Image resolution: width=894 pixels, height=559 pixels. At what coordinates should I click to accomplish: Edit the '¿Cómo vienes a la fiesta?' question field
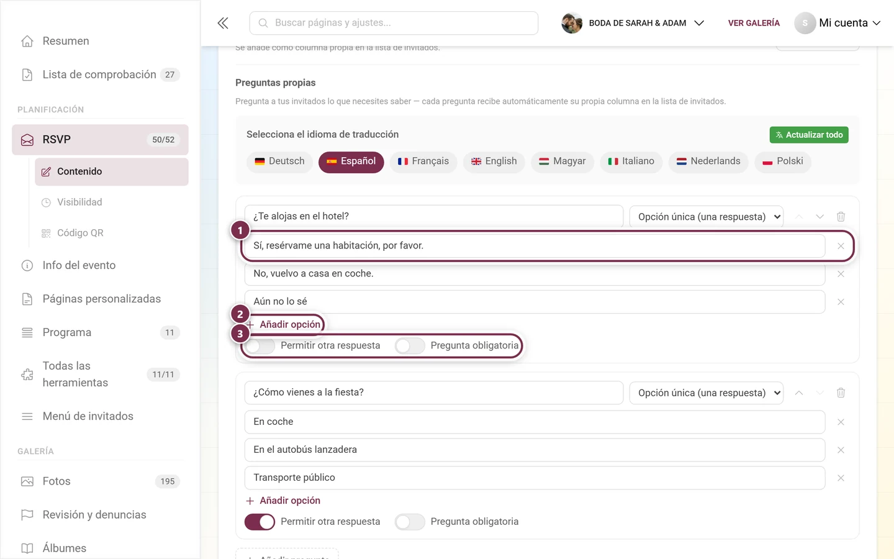click(x=434, y=393)
